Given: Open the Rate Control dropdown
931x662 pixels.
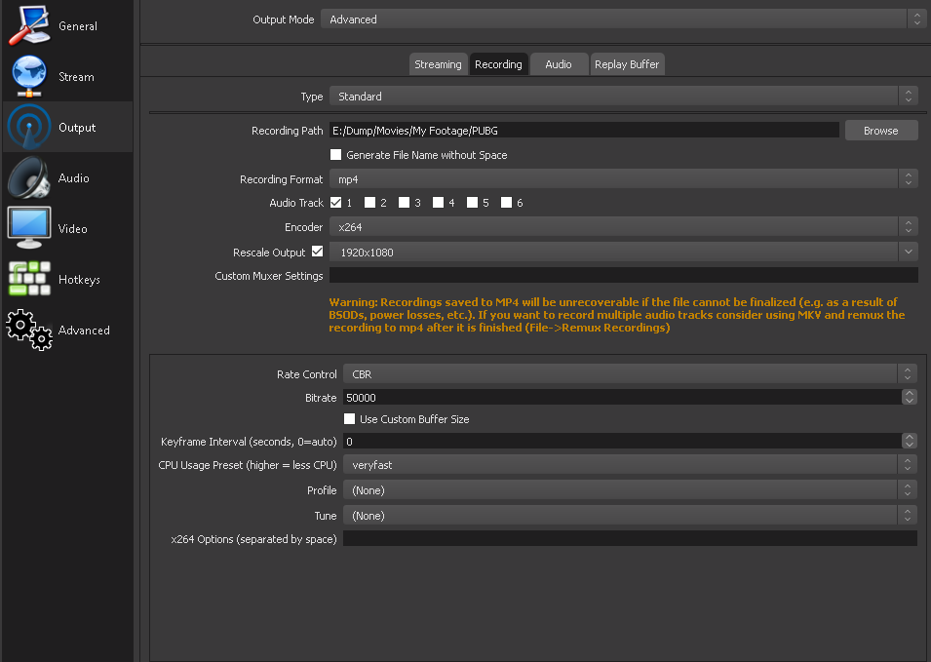Looking at the screenshot, I should click(x=630, y=374).
